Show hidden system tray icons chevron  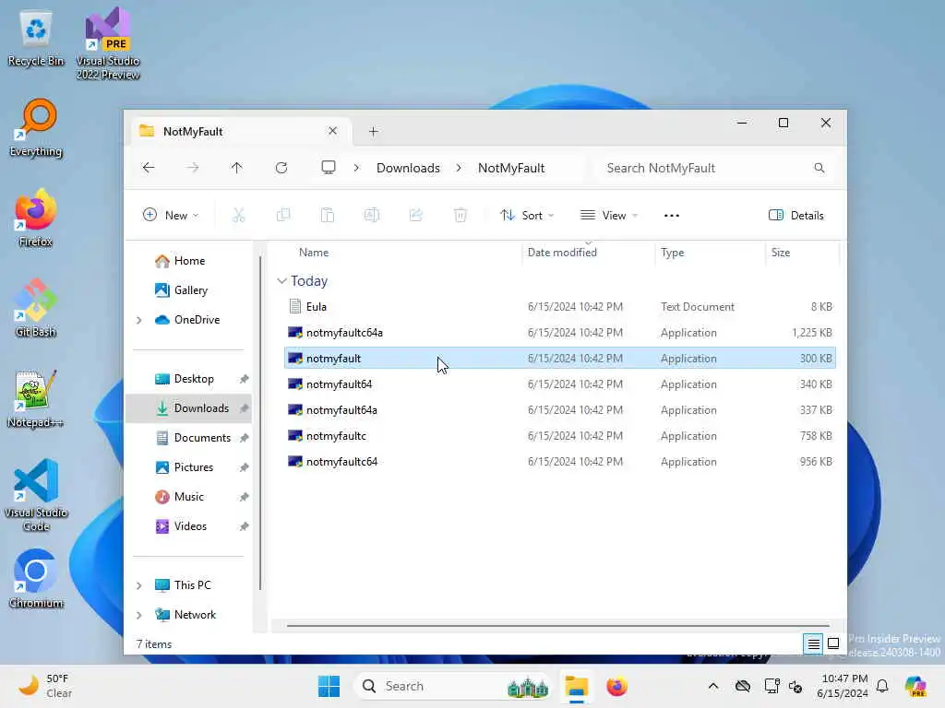pyautogui.click(x=713, y=686)
